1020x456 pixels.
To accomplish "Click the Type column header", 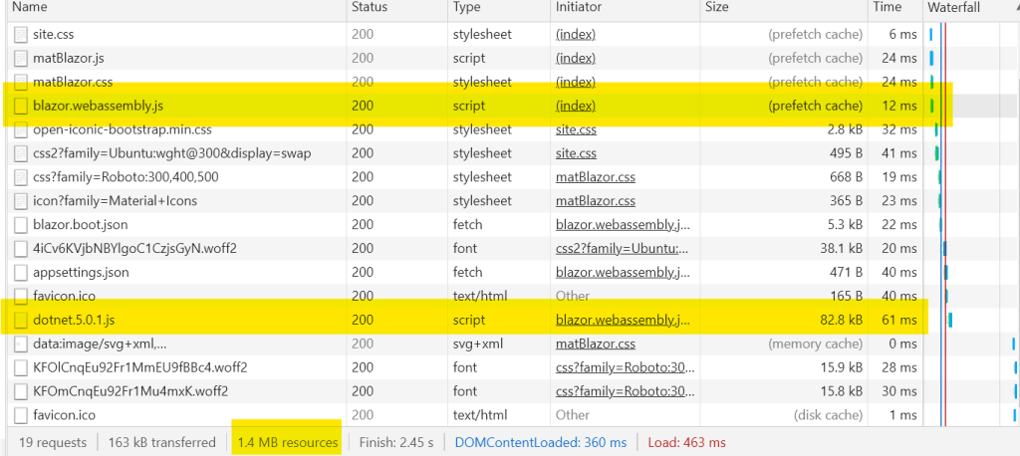I will 466,8.
